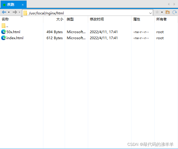Viewport: 178px width, 149px height.
Task: Click the -rw-r--r-- attribute of 50x.html
Action: 141,32
